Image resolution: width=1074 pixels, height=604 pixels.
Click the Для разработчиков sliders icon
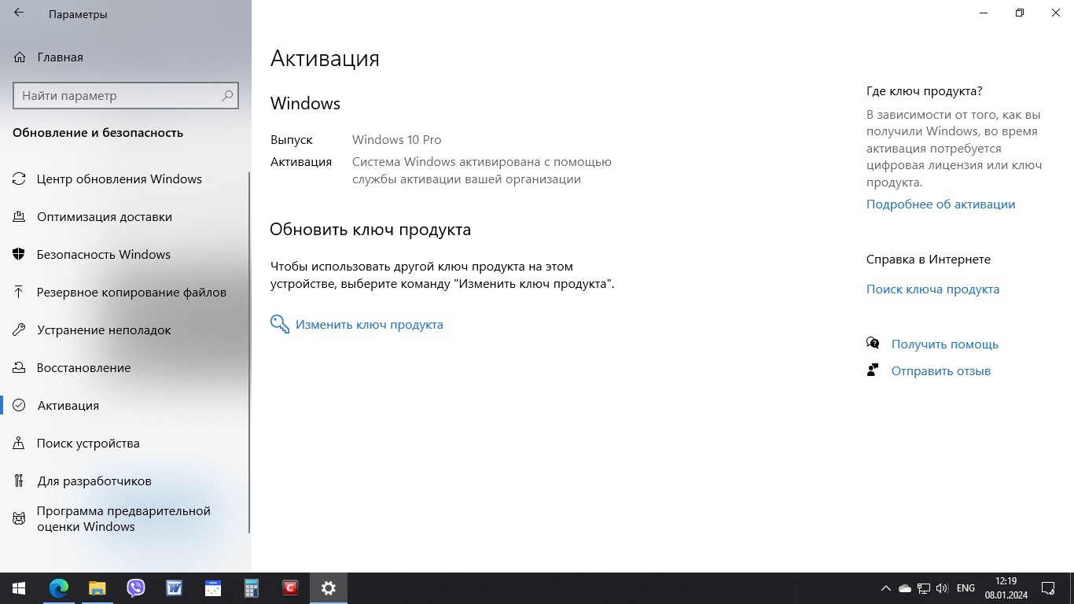tap(19, 481)
